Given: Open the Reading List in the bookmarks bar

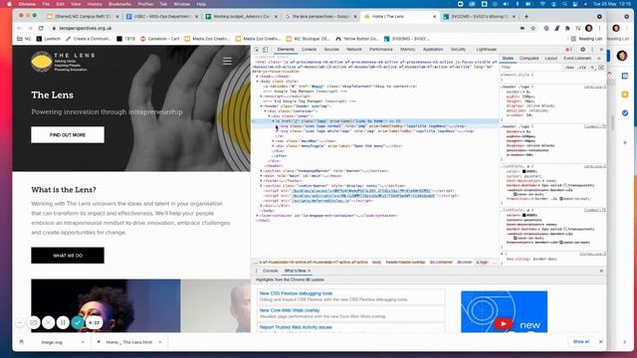Looking at the screenshot, I should click(x=586, y=39).
